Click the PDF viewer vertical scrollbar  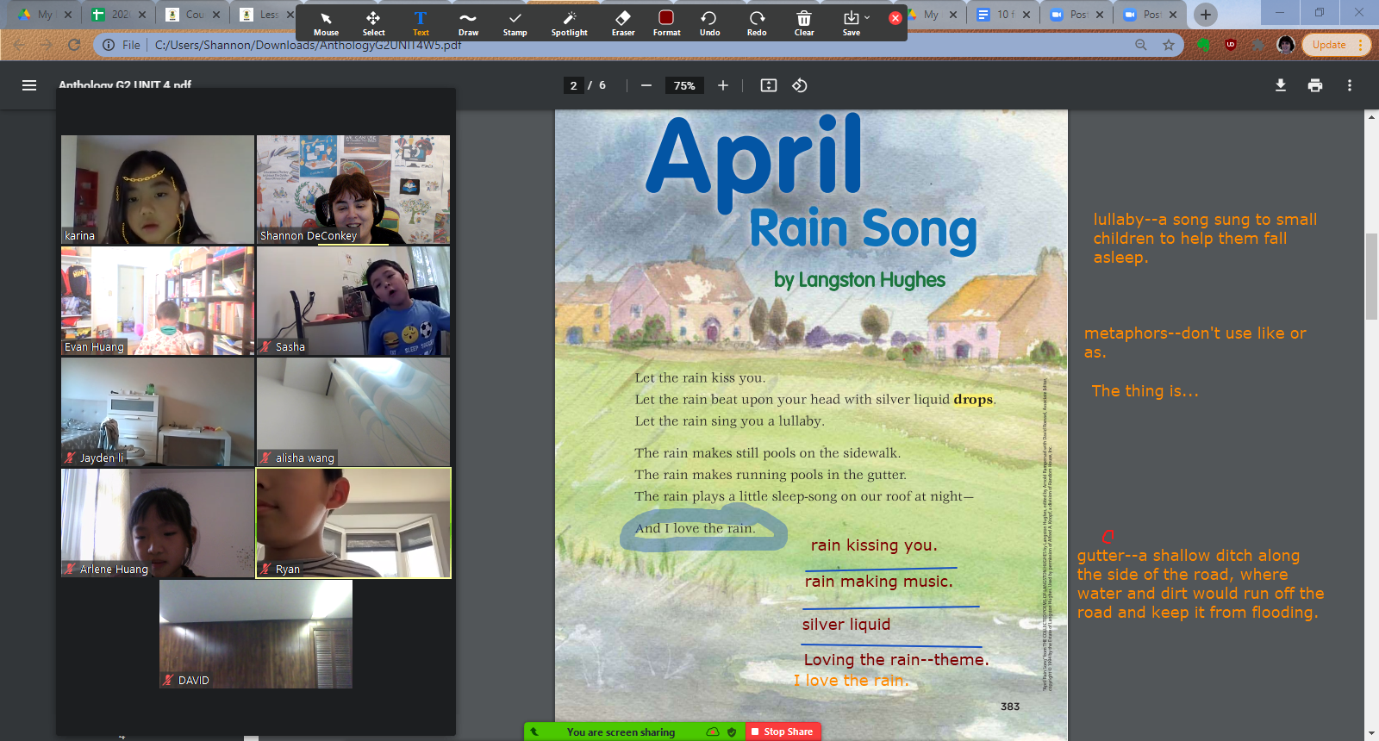click(x=1371, y=276)
